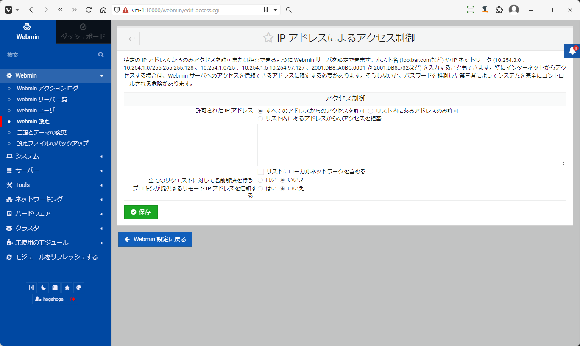Click the not-secure warning triangle icon
The height and width of the screenshot is (346, 580).
(x=125, y=10)
